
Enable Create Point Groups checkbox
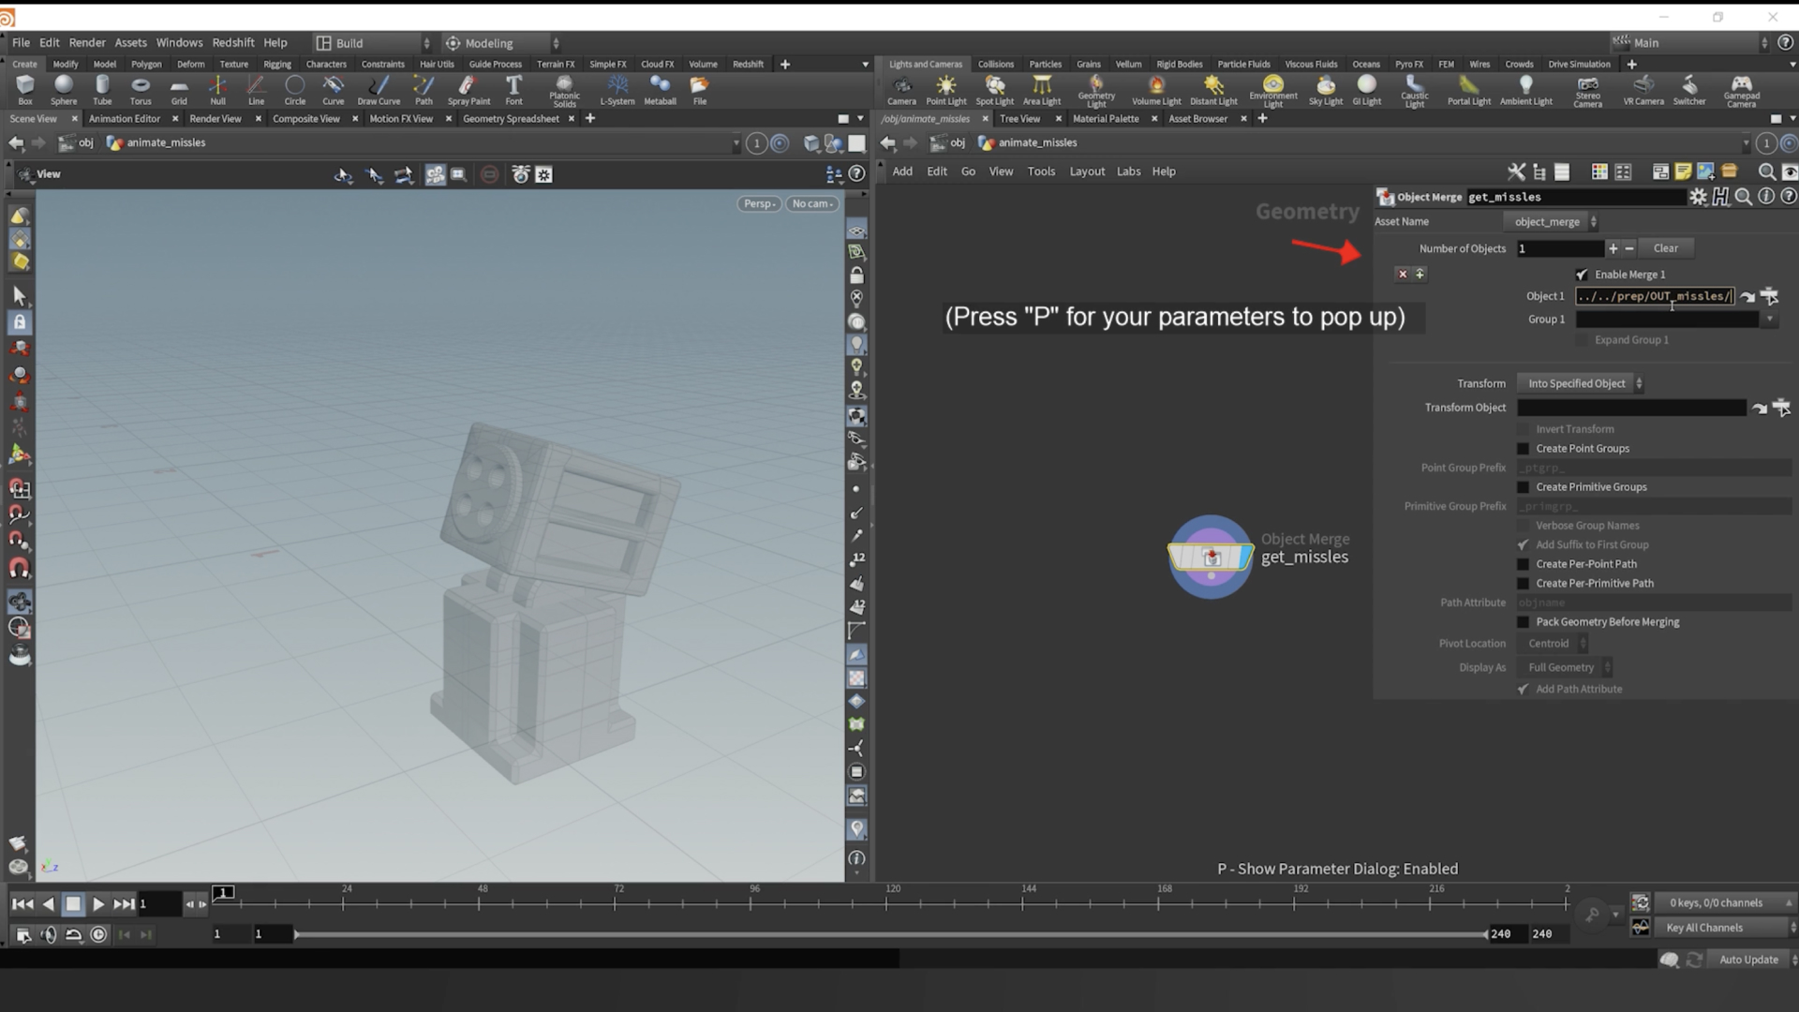coord(1523,449)
